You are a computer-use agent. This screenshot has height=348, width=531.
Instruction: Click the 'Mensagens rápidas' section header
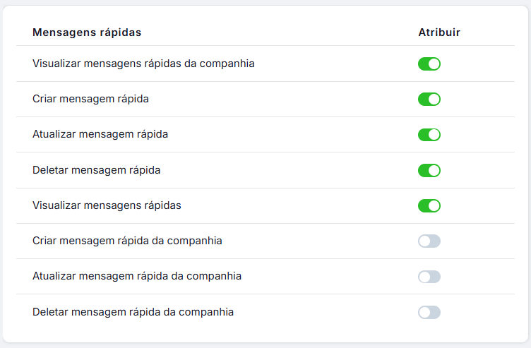click(87, 32)
